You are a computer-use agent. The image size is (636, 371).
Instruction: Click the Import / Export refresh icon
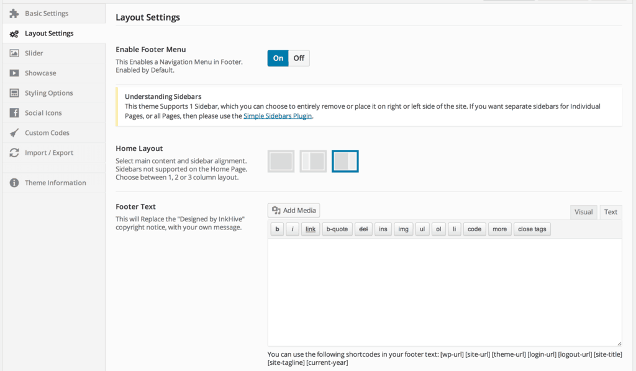tap(14, 153)
